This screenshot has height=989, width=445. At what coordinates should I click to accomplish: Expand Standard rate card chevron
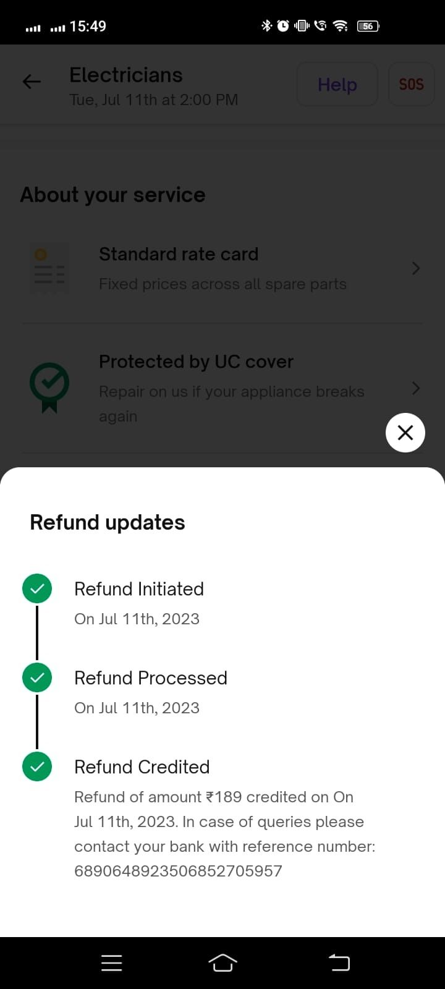[416, 268]
